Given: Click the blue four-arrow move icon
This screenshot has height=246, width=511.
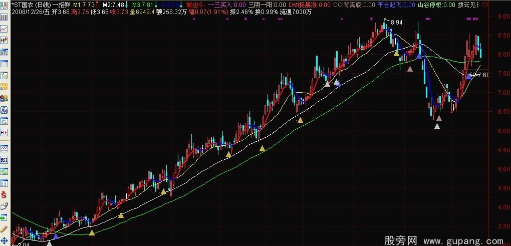Looking at the screenshot, I should point(4,240).
